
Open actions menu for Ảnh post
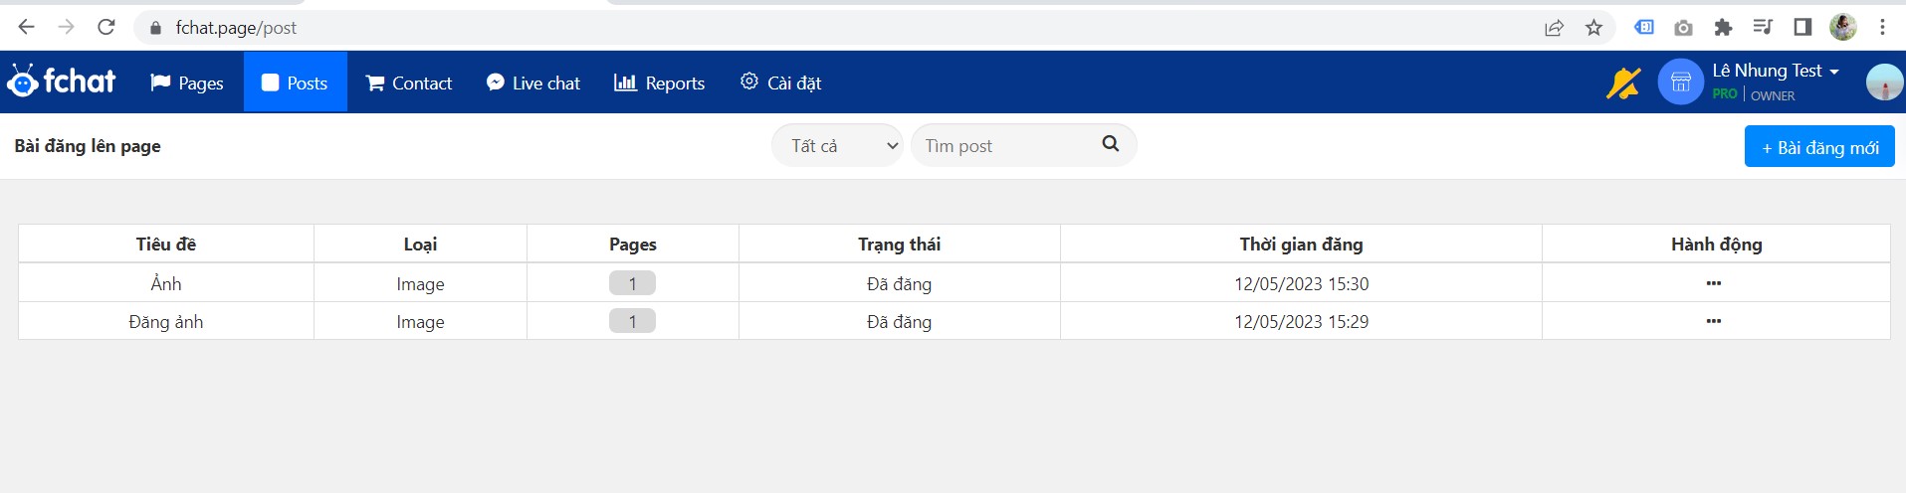click(x=1714, y=283)
